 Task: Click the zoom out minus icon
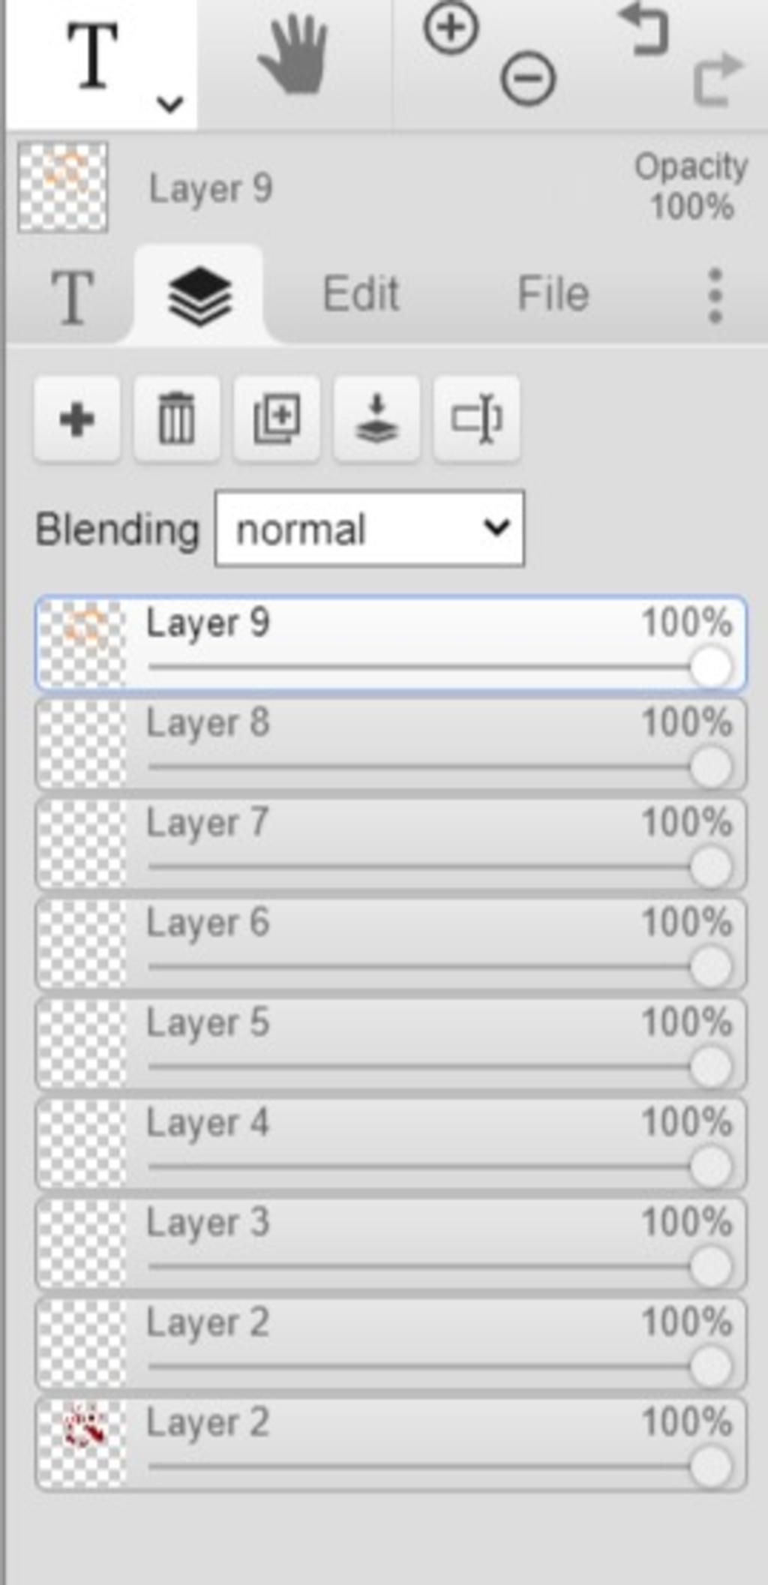528,78
